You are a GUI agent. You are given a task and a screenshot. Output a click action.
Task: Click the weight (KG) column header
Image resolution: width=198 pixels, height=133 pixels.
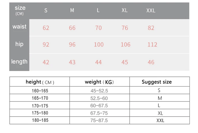[x=100, y=82]
